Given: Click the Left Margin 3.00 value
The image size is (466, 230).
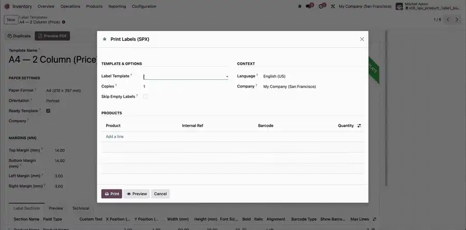Looking at the screenshot, I should [59, 176].
